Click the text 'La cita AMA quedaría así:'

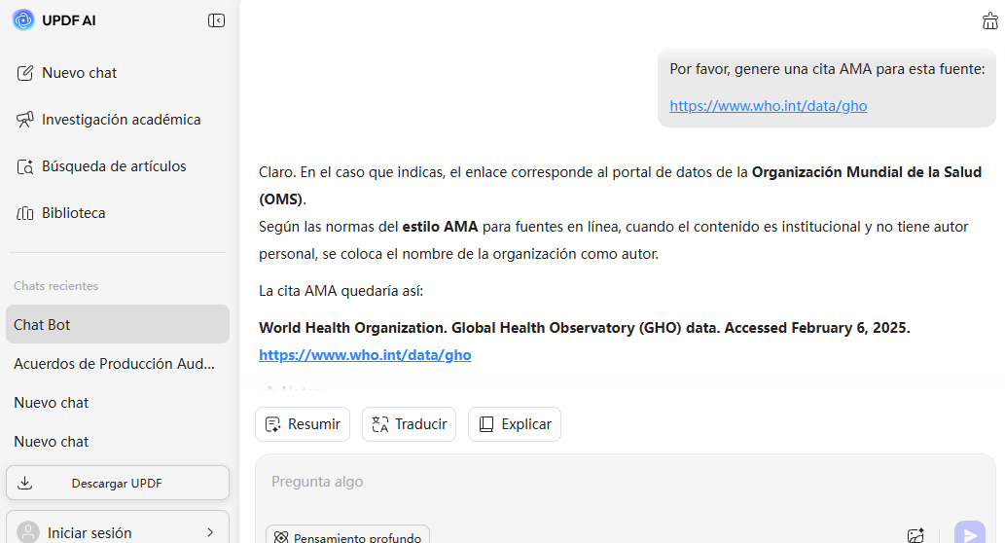(x=341, y=291)
